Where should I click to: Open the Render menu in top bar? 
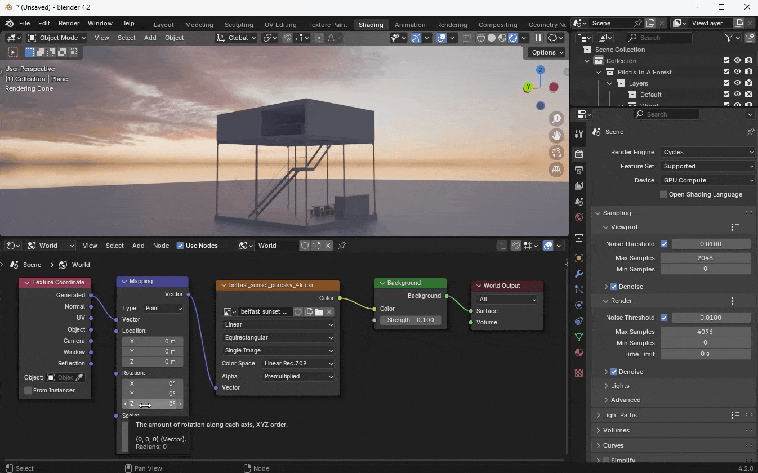pyautogui.click(x=69, y=23)
